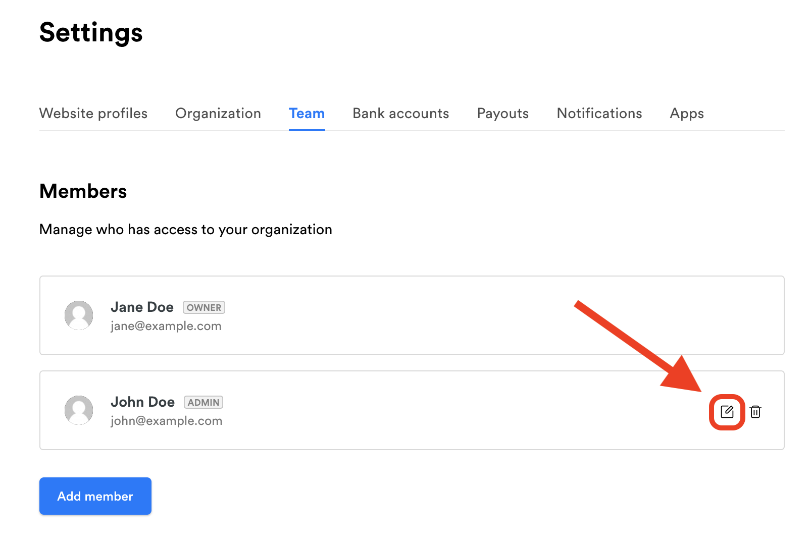Image resolution: width=811 pixels, height=546 pixels.
Task: Select the Team tab
Action: click(307, 114)
